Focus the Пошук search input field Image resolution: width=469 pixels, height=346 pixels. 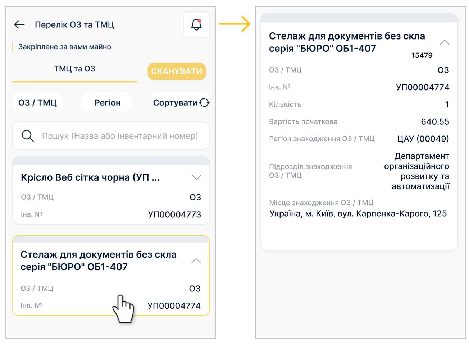coord(120,136)
